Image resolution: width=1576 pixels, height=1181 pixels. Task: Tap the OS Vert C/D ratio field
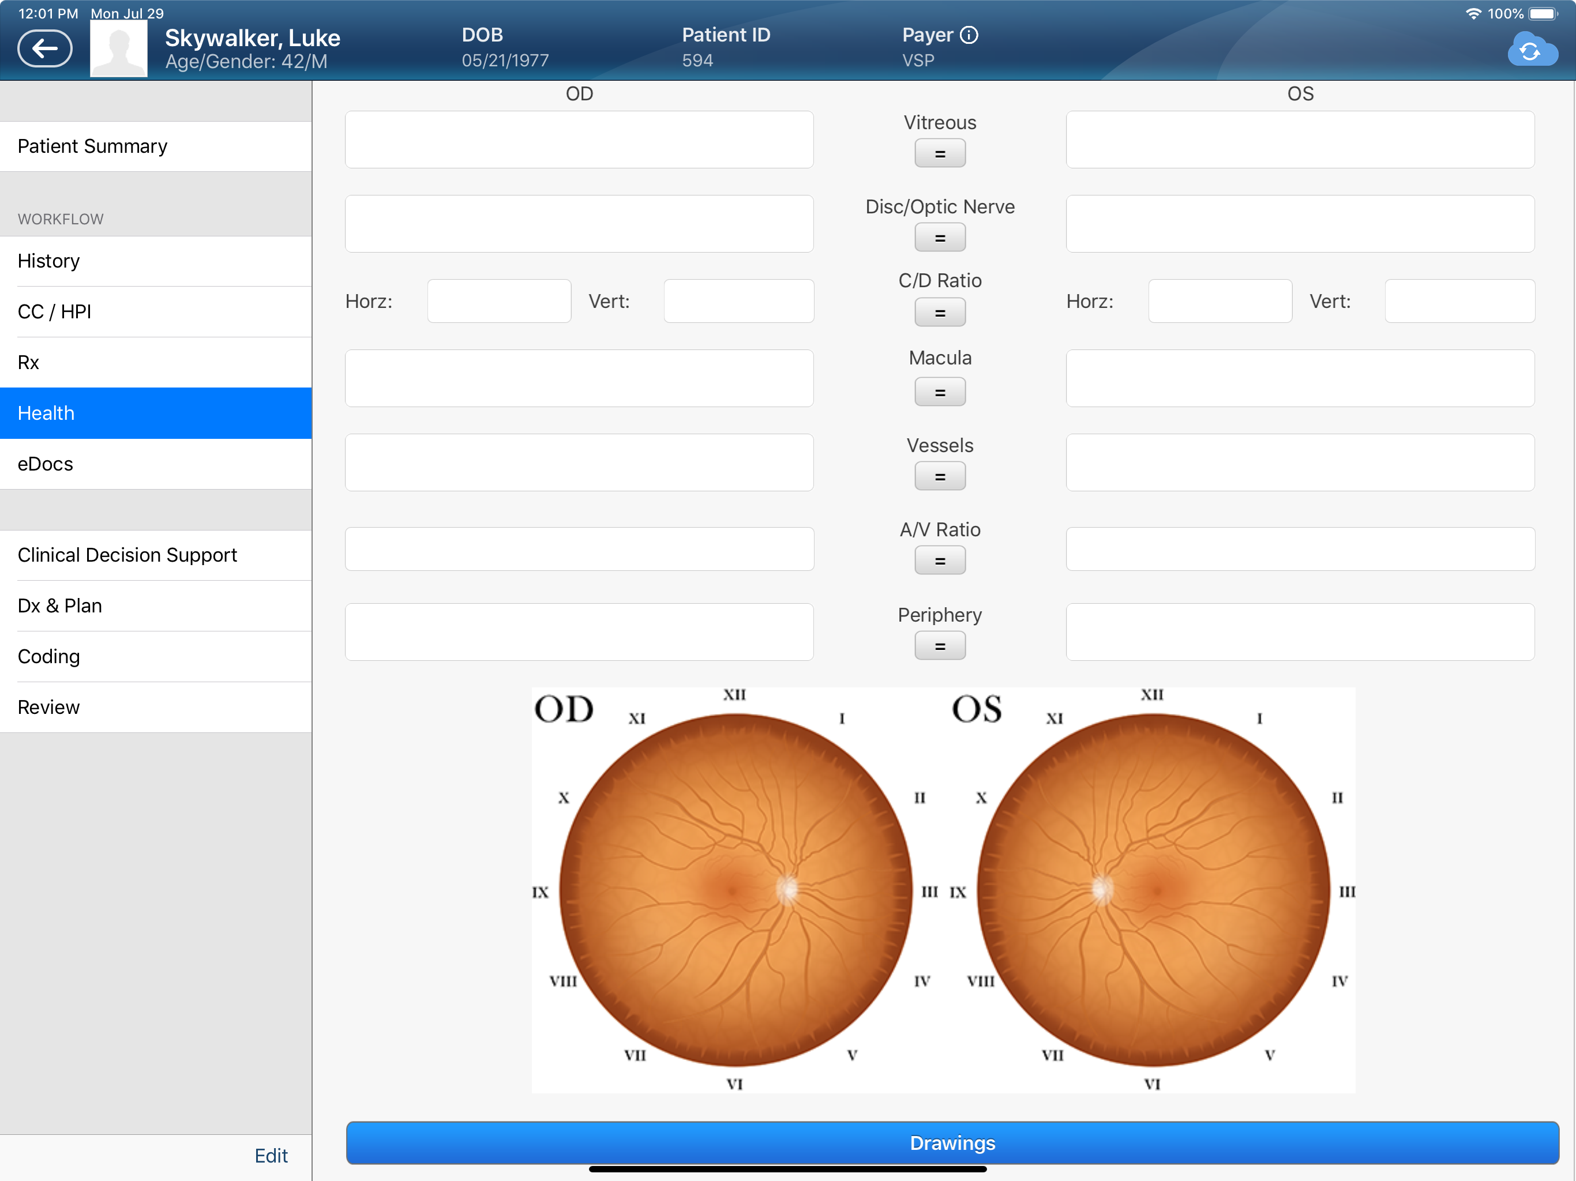pos(1460,300)
